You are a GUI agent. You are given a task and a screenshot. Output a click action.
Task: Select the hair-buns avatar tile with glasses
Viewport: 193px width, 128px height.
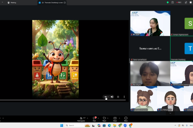click(x=144, y=99)
